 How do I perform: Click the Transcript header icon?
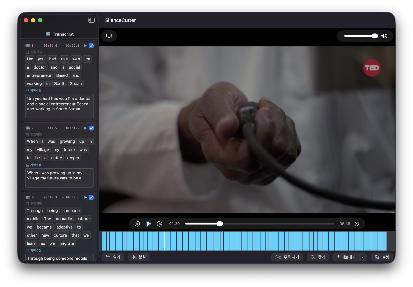tap(48, 34)
